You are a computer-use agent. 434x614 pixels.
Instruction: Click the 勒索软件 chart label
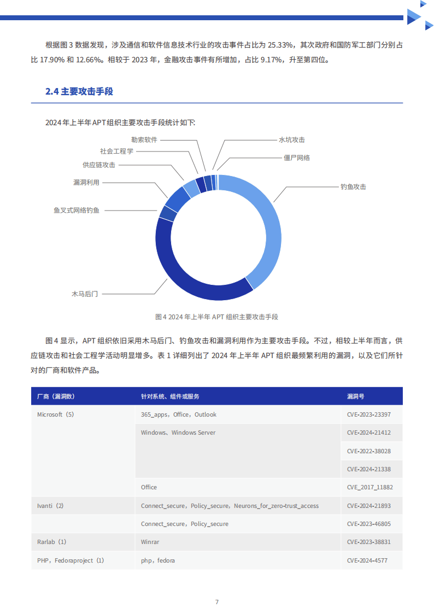pos(144,140)
